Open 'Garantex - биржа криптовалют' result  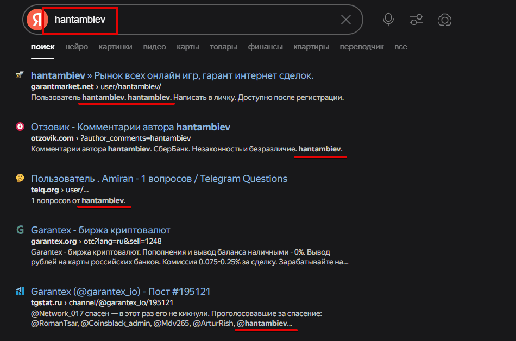coord(100,231)
